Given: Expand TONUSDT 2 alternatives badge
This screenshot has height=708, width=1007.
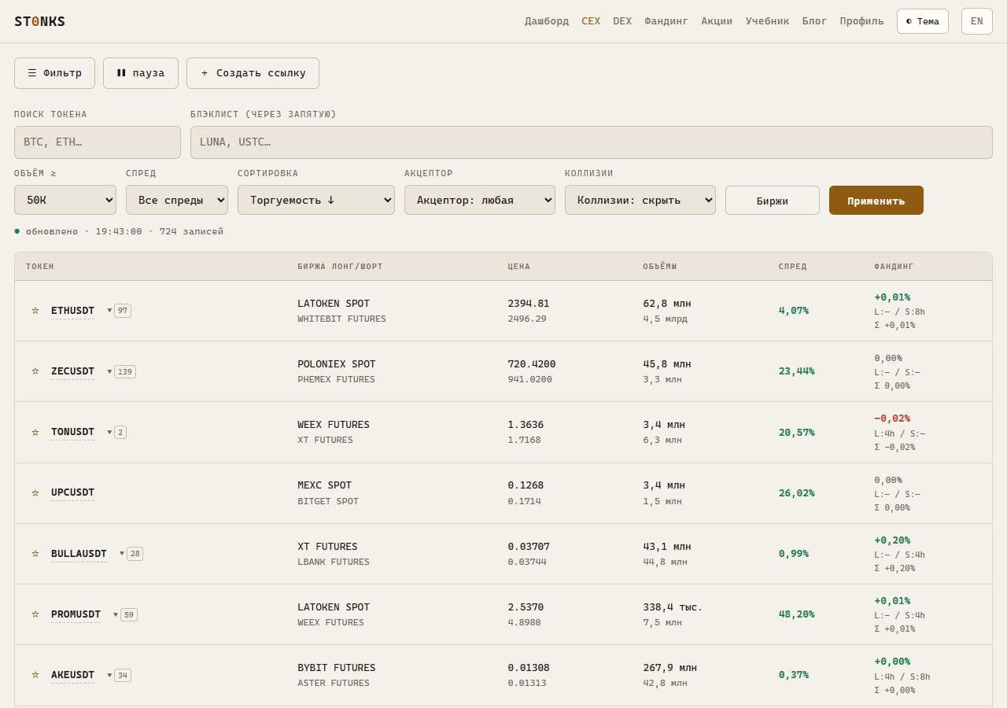Looking at the screenshot, I should pyautogui.click(x=116, y=432).
